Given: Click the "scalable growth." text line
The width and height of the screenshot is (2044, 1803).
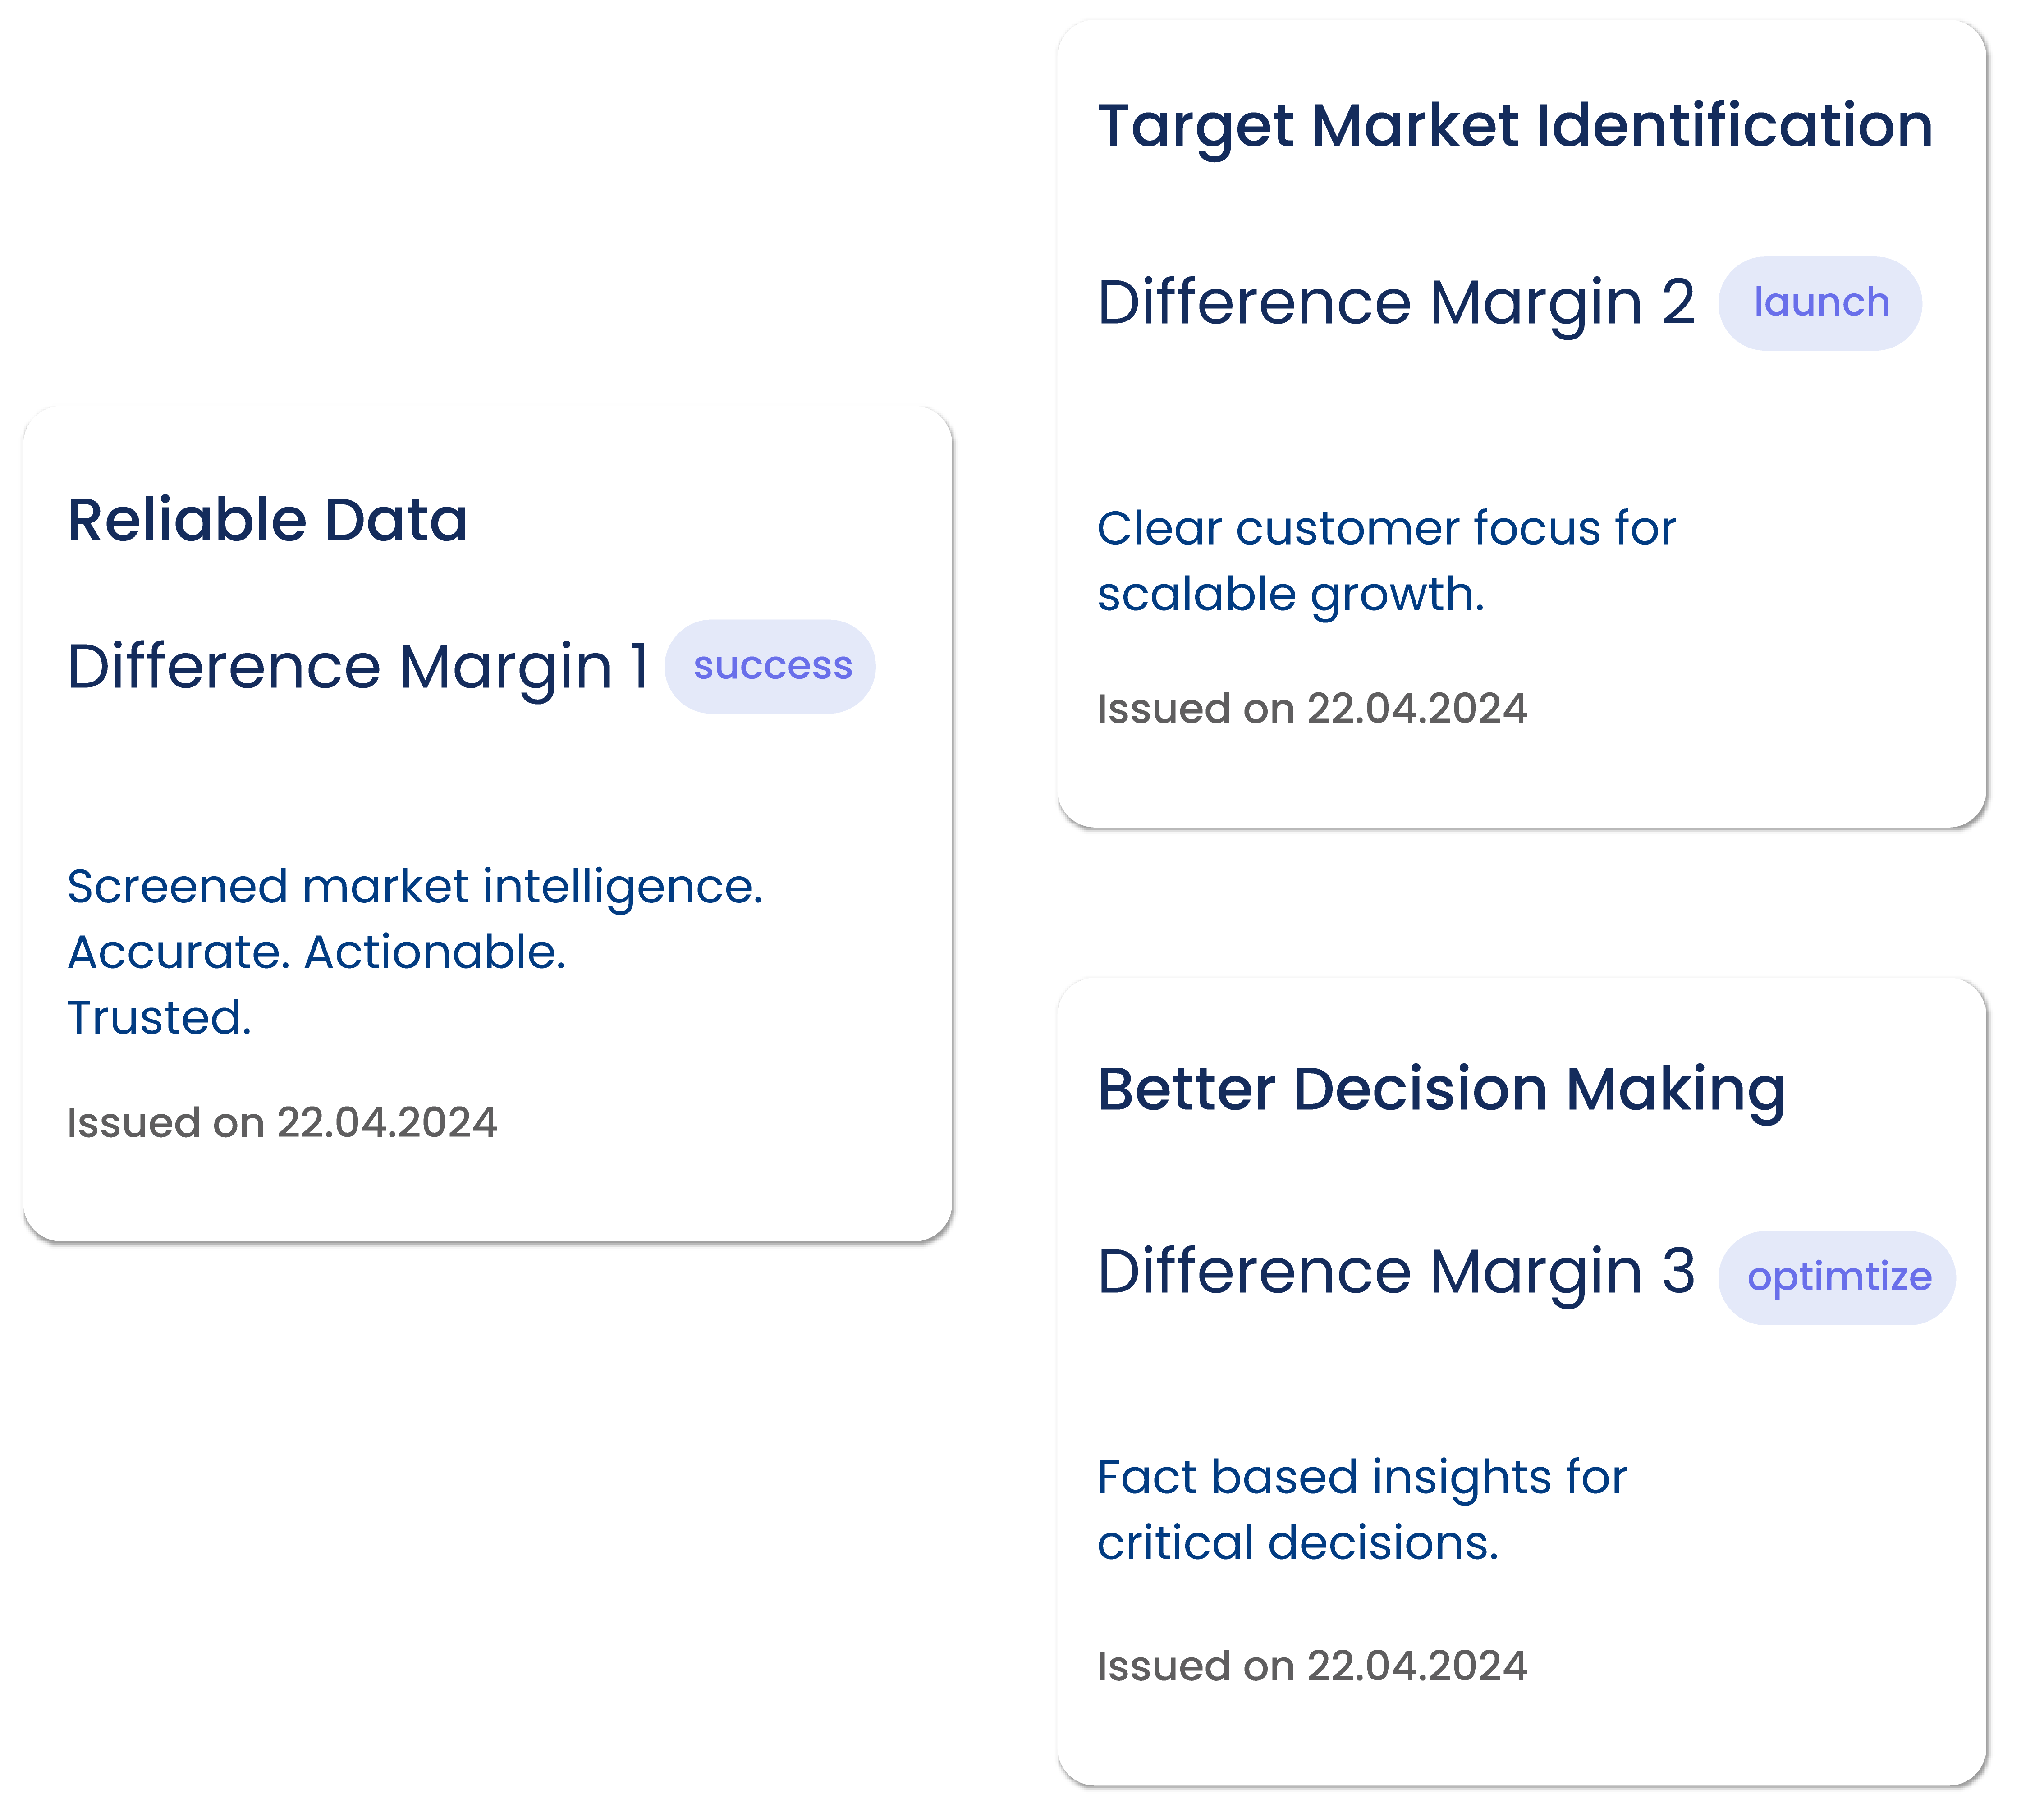Looking at the screenshot, I should click(1290, 595).
